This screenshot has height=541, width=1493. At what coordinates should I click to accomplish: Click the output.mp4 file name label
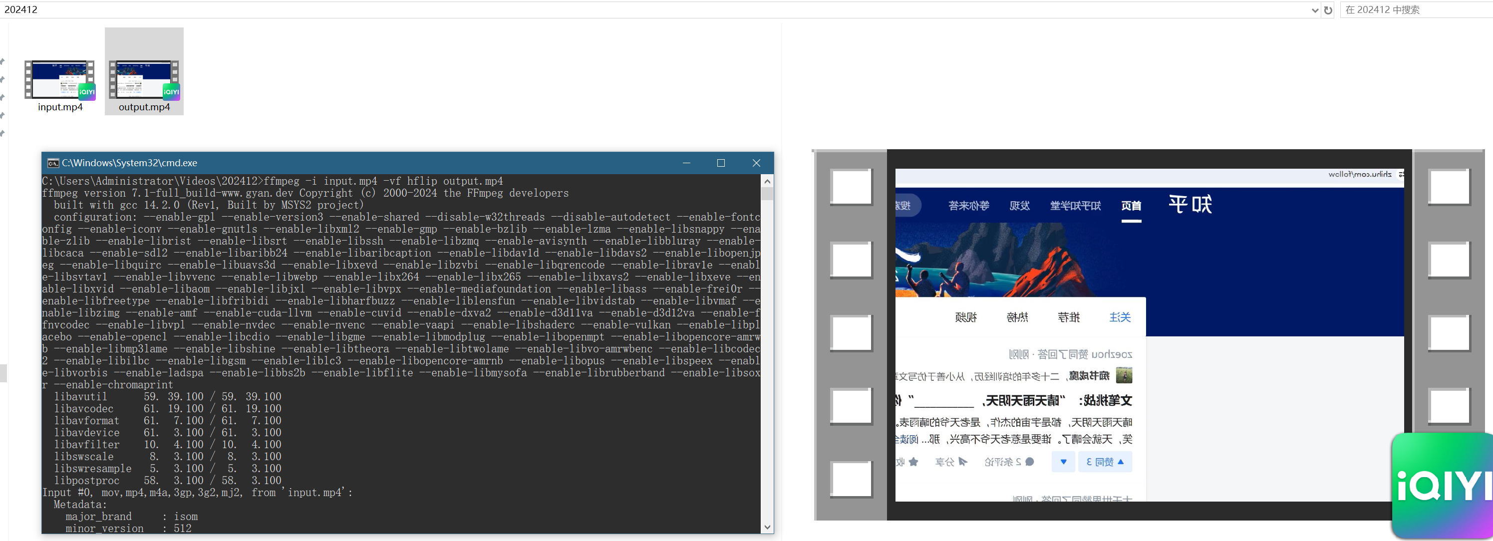click(x=144, y=107)
